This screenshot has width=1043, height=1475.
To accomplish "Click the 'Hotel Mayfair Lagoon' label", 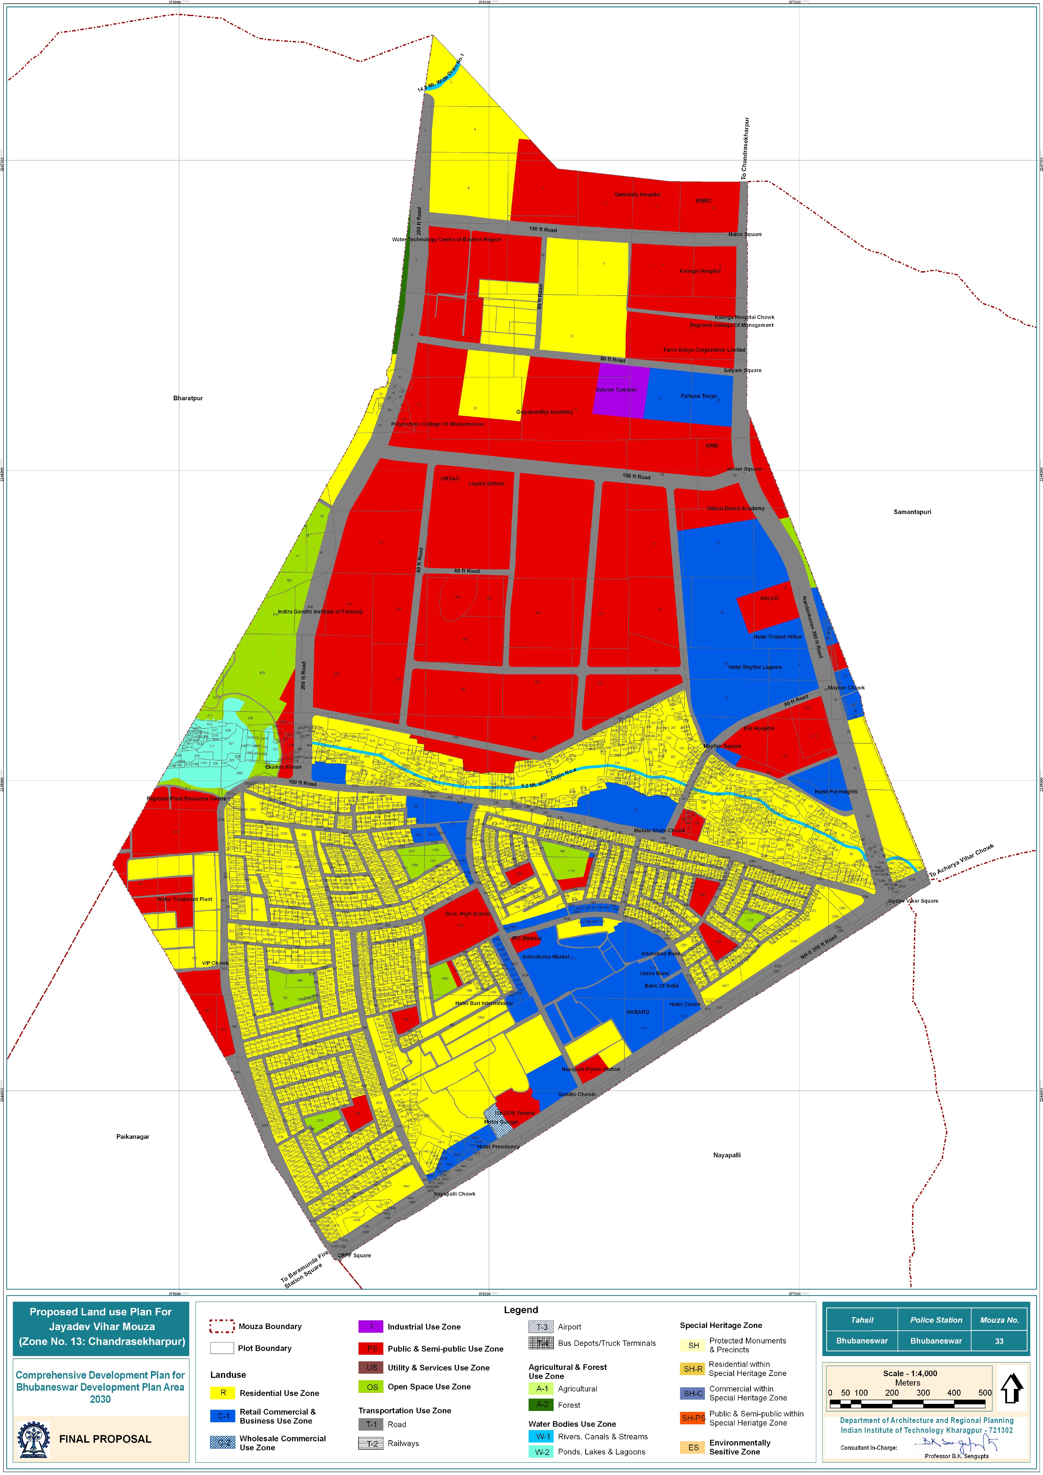I will coord(755,667).
